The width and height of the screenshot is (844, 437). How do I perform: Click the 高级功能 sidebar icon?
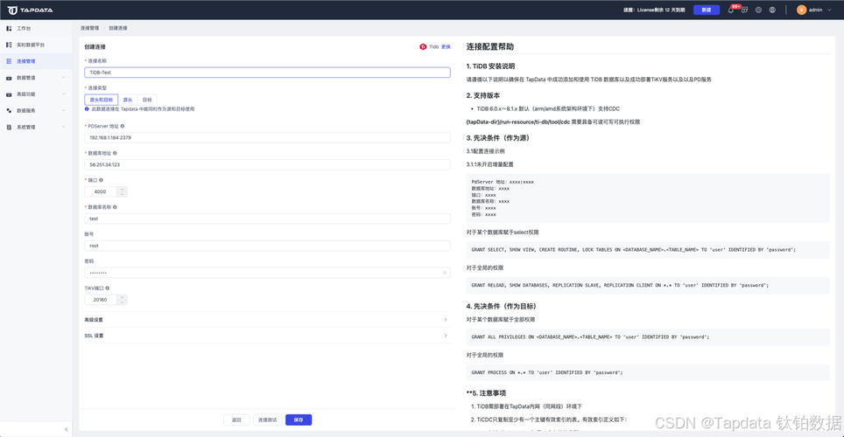coord(9,94)
